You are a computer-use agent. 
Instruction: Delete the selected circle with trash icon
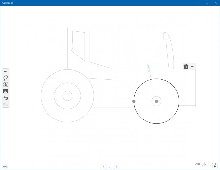(186, 66)
